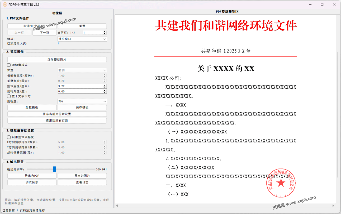Increase rotation angle with the up arrow
The height and width of the screenshot is (214, 341).
pyautogui.click(x=105, y=90)
